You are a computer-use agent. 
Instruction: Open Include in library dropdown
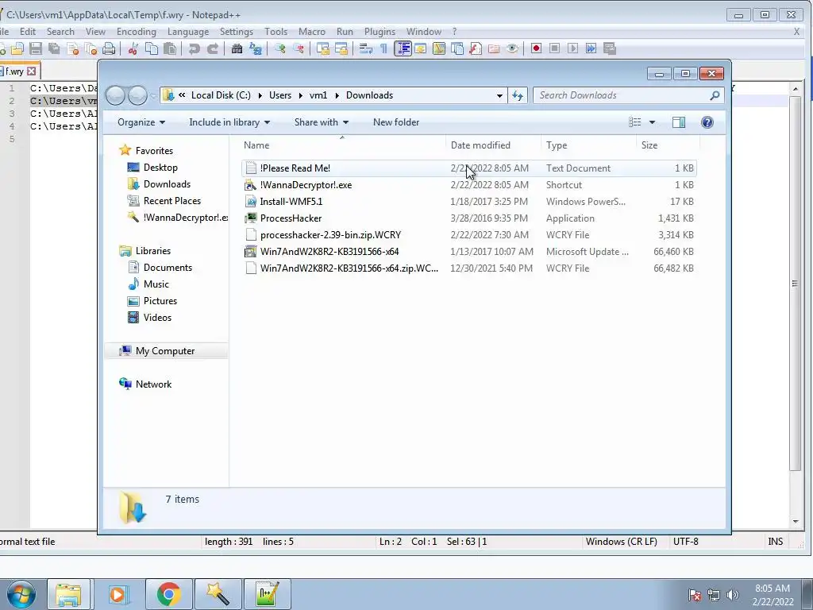(x=229, y=122)
